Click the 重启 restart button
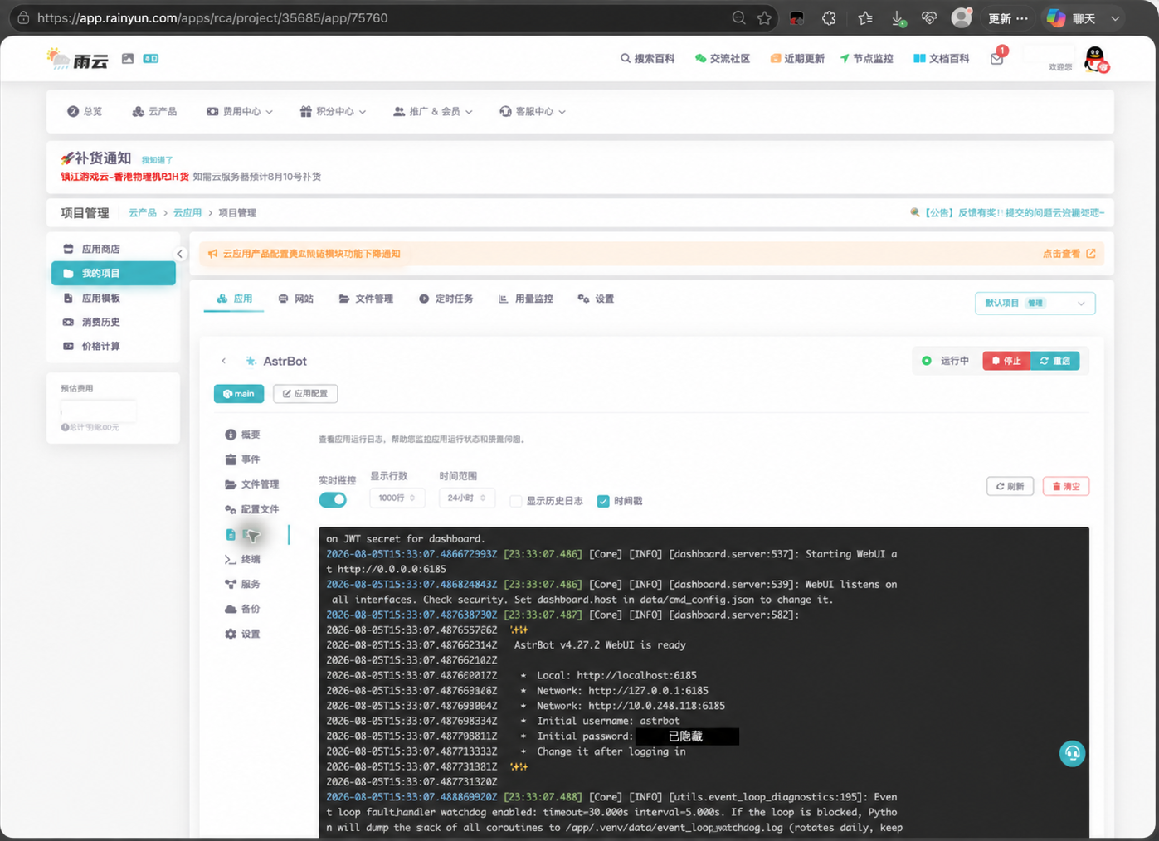Viewport: 1159px width, 841px height. 1055,361
